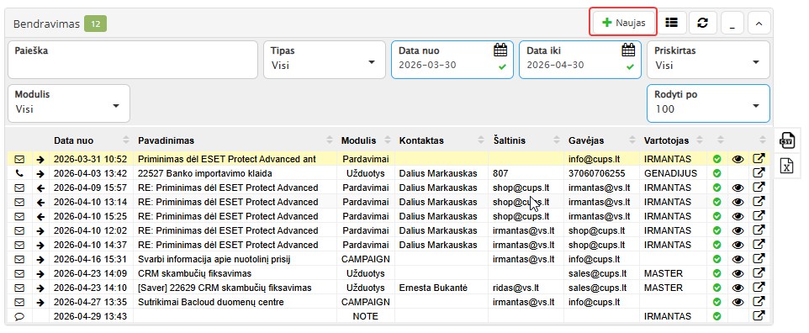Toggle eye icon on 2026-04-10 12:02 row

[738, 230]
